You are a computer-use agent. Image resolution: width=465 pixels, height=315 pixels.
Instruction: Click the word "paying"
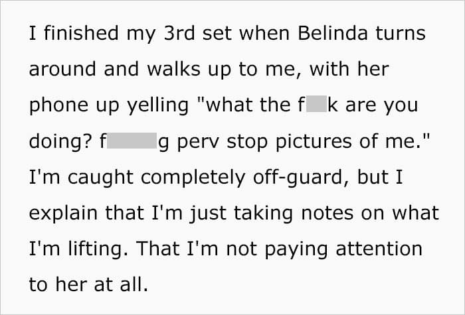click(296, 250)
